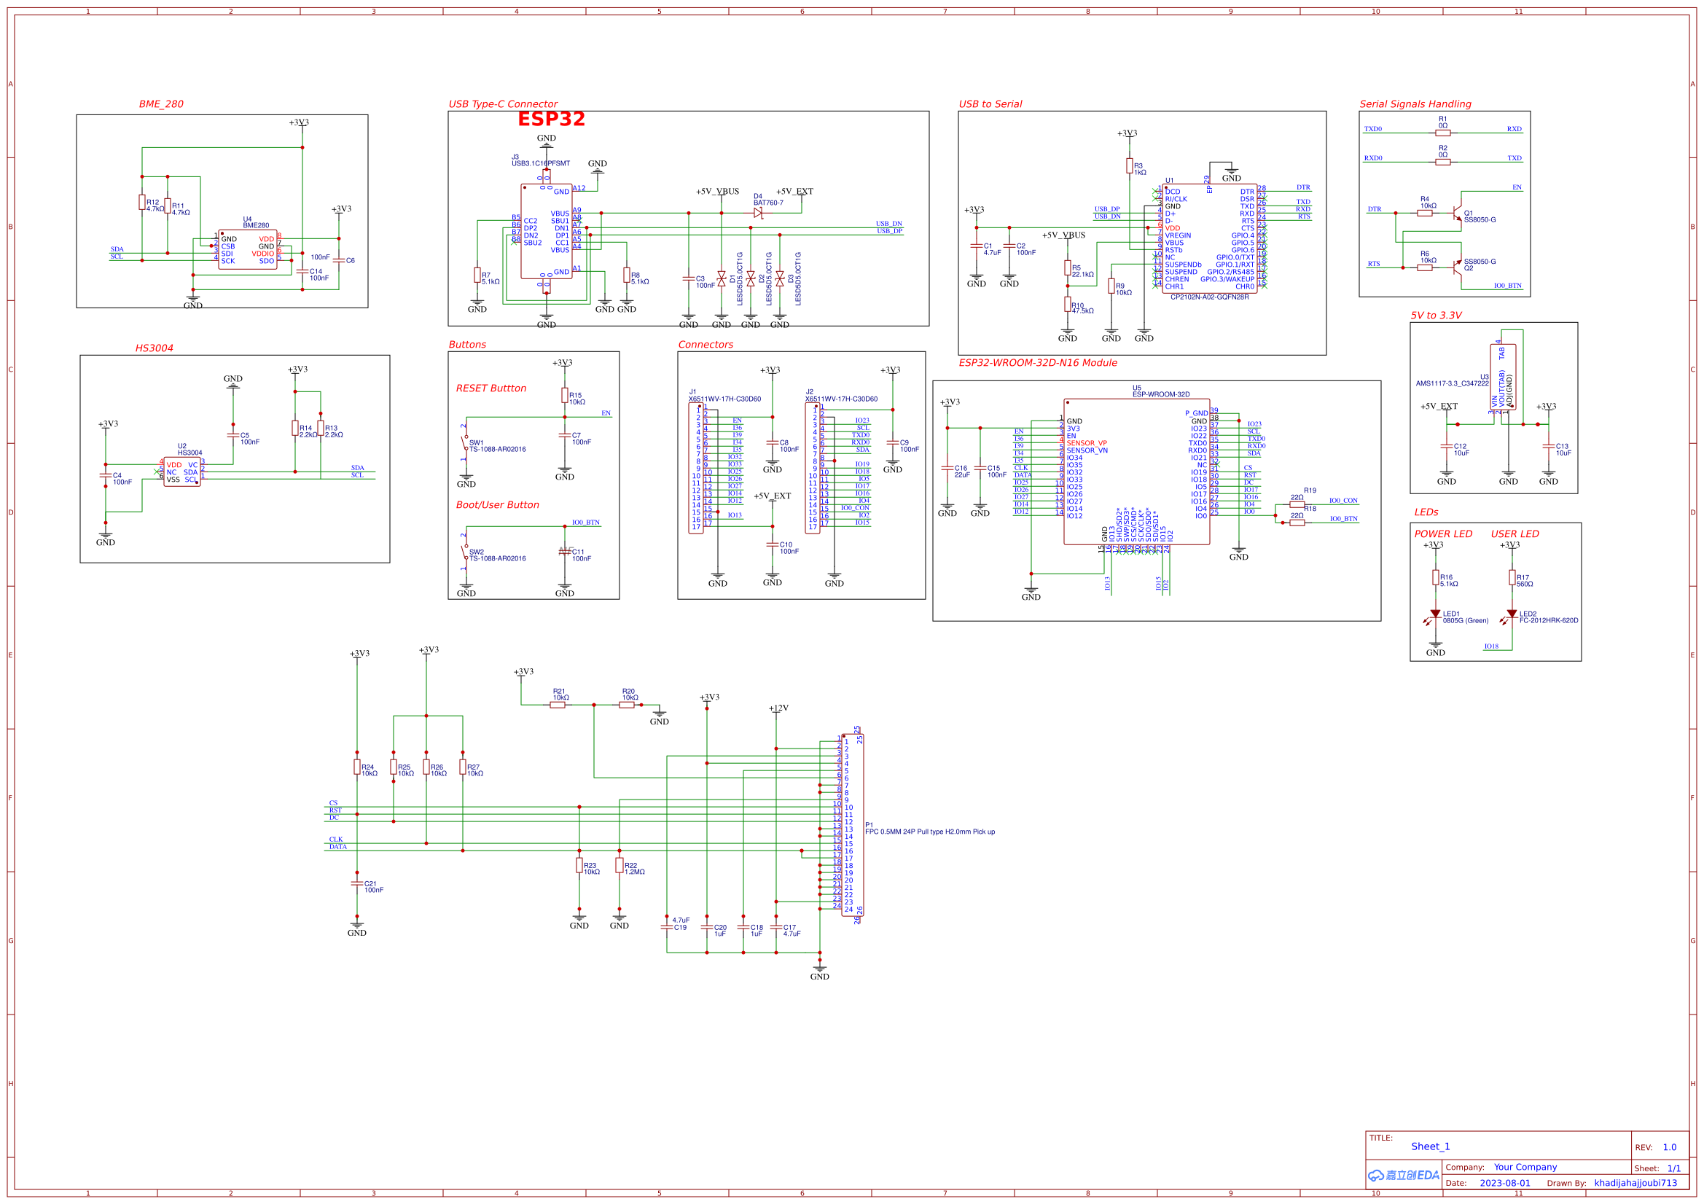This screenshot has width=1704, height=1204.
Task: Select the ESP-WROOM-32D module U5
Action: (x=1136, y=472)
